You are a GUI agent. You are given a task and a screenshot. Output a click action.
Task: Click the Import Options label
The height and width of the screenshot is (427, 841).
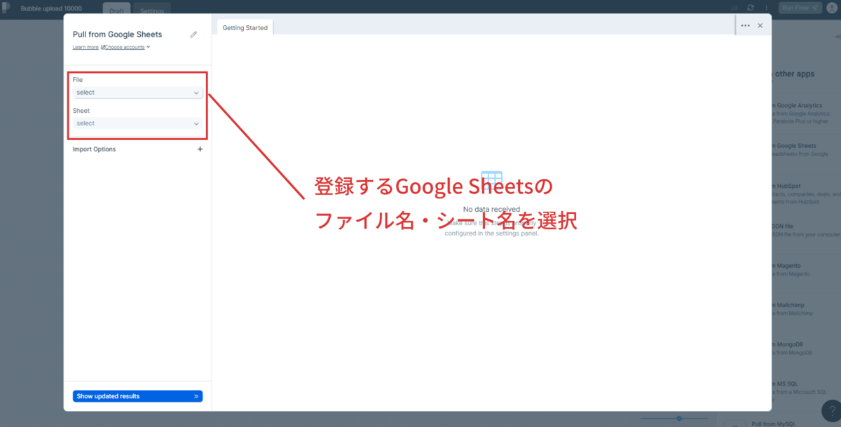point(94,149)
